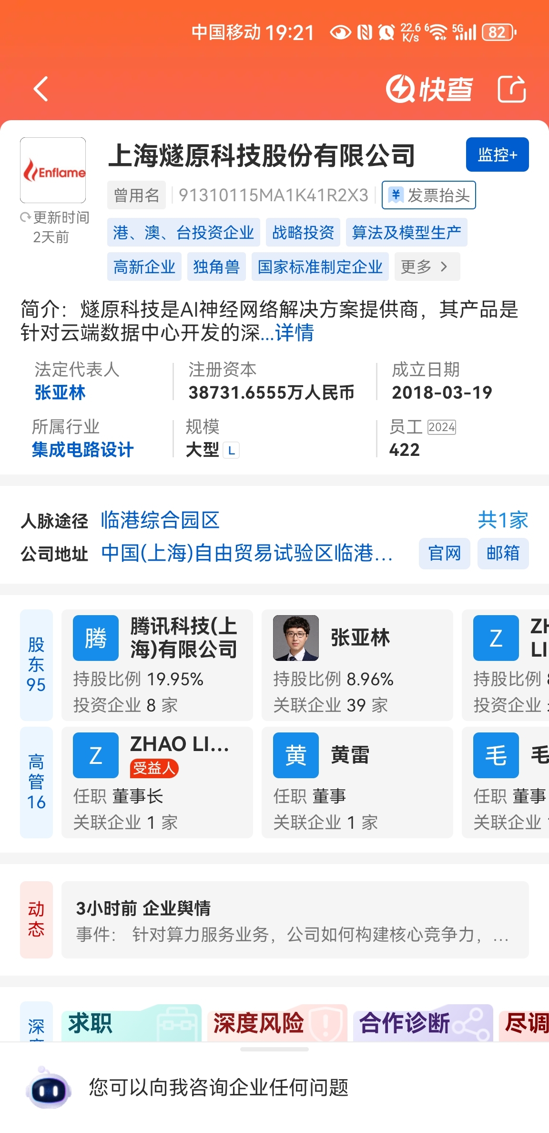Select tag 国家标准制定企业
549x1133 pixels.
[x=320, y=267]
